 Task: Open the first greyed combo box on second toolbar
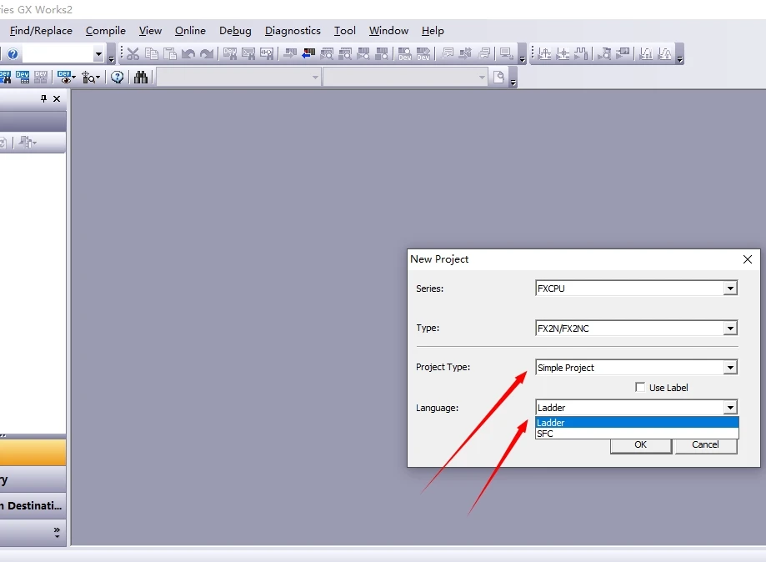point(238,78)
